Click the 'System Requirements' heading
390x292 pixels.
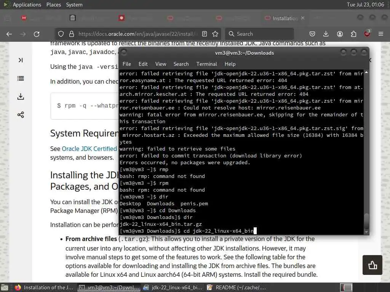pos(85,133)
